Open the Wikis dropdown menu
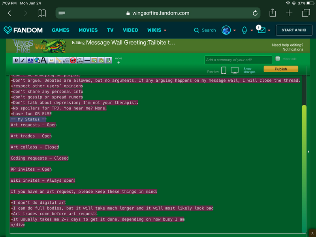Viewport: 316px width, 237px height. pyautogui.click(x=155, y=30)
